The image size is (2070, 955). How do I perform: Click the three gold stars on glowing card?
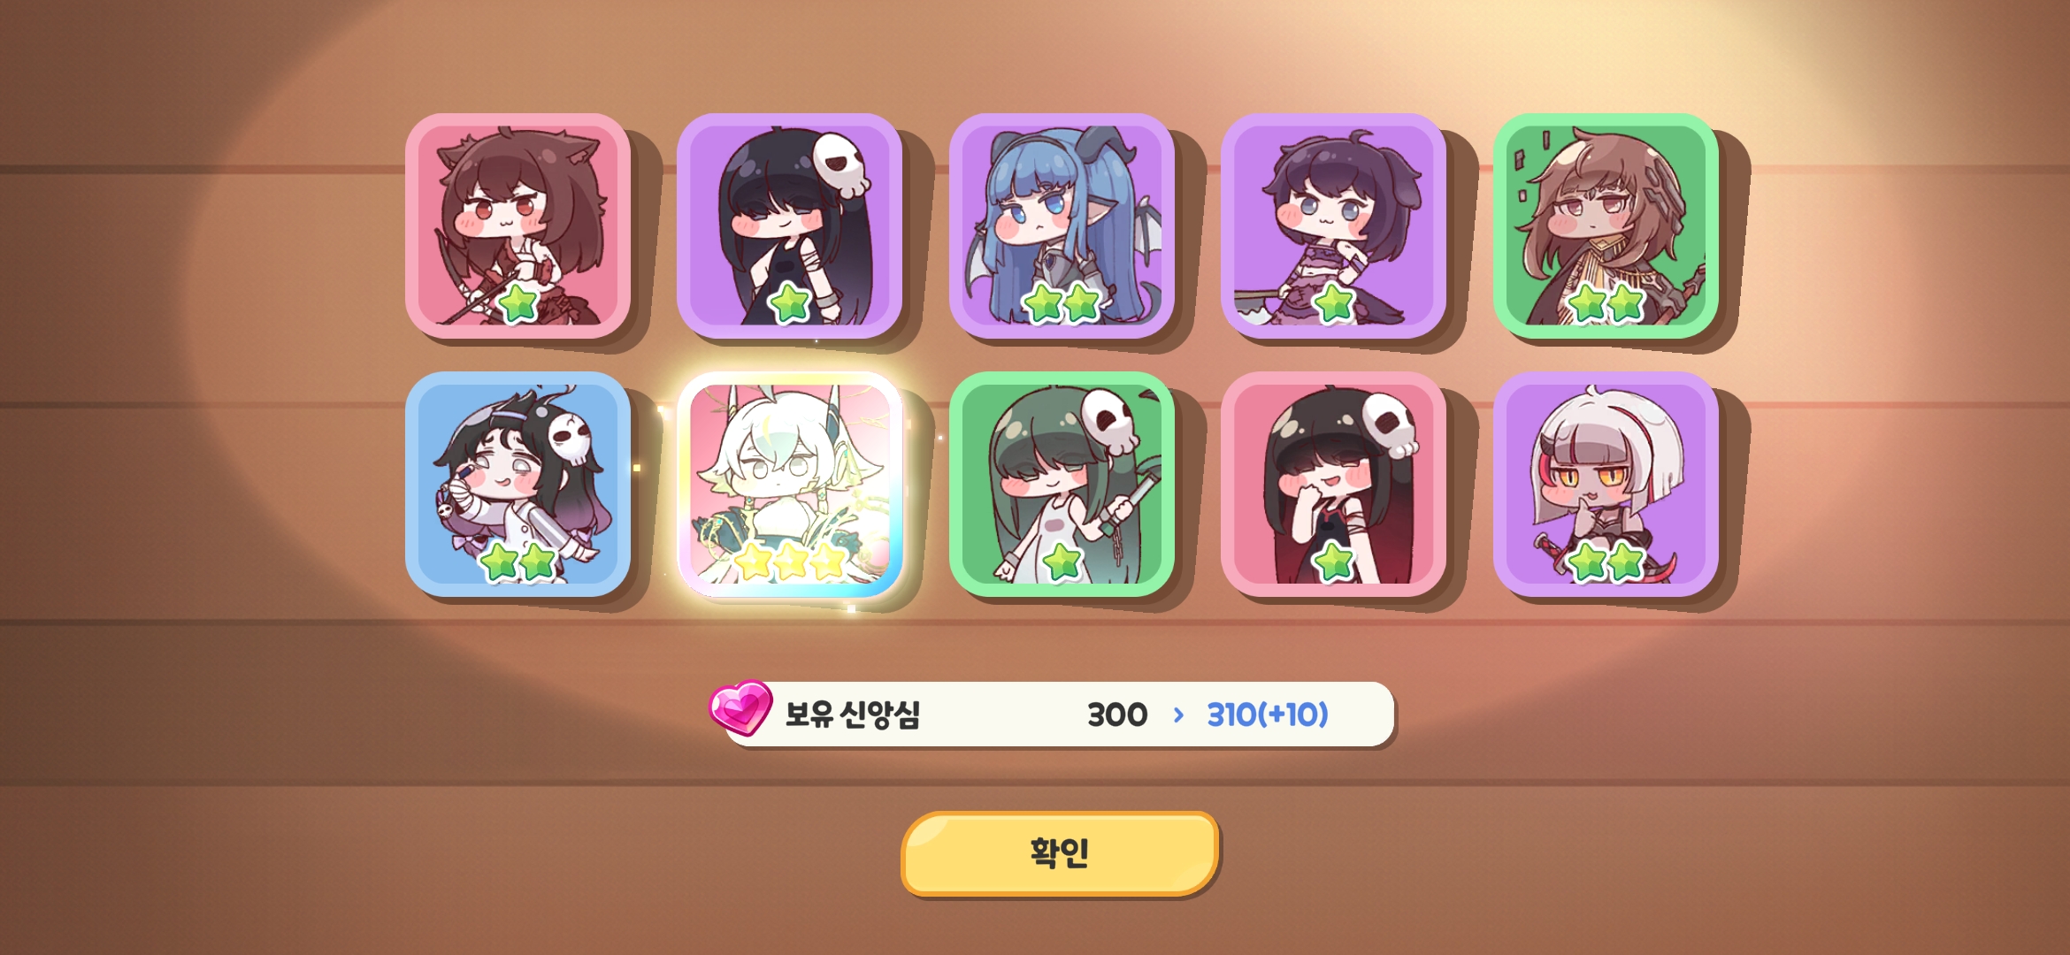(790, 562)
